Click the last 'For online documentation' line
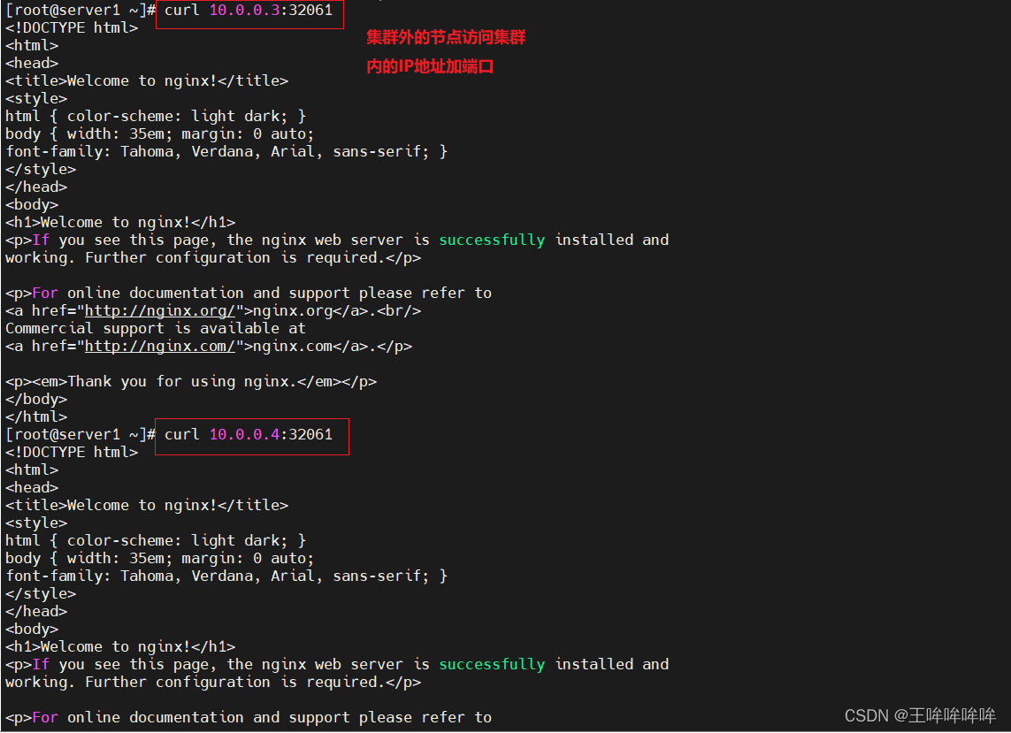 pos(249,718)
